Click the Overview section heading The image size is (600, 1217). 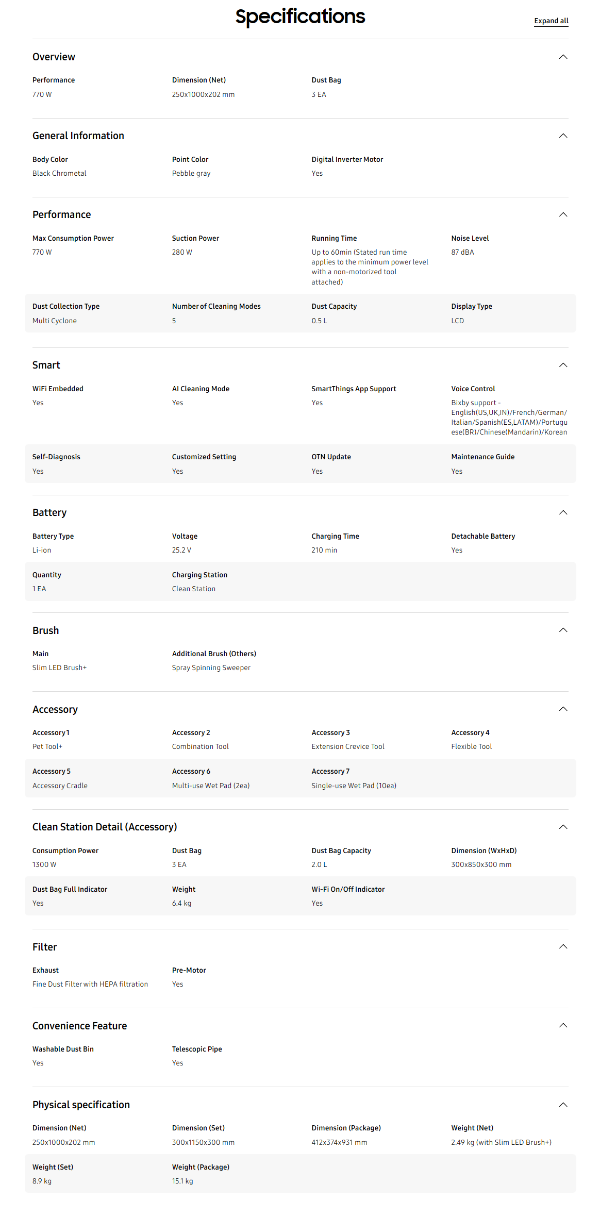point(54,57)
